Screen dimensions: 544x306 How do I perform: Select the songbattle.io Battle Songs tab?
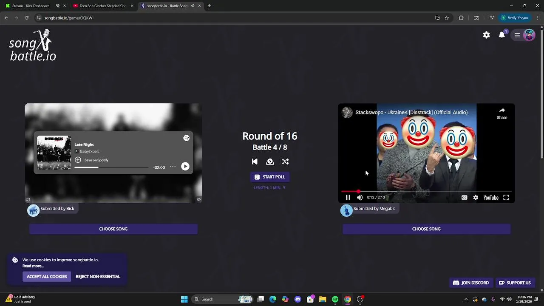point(167,6)
